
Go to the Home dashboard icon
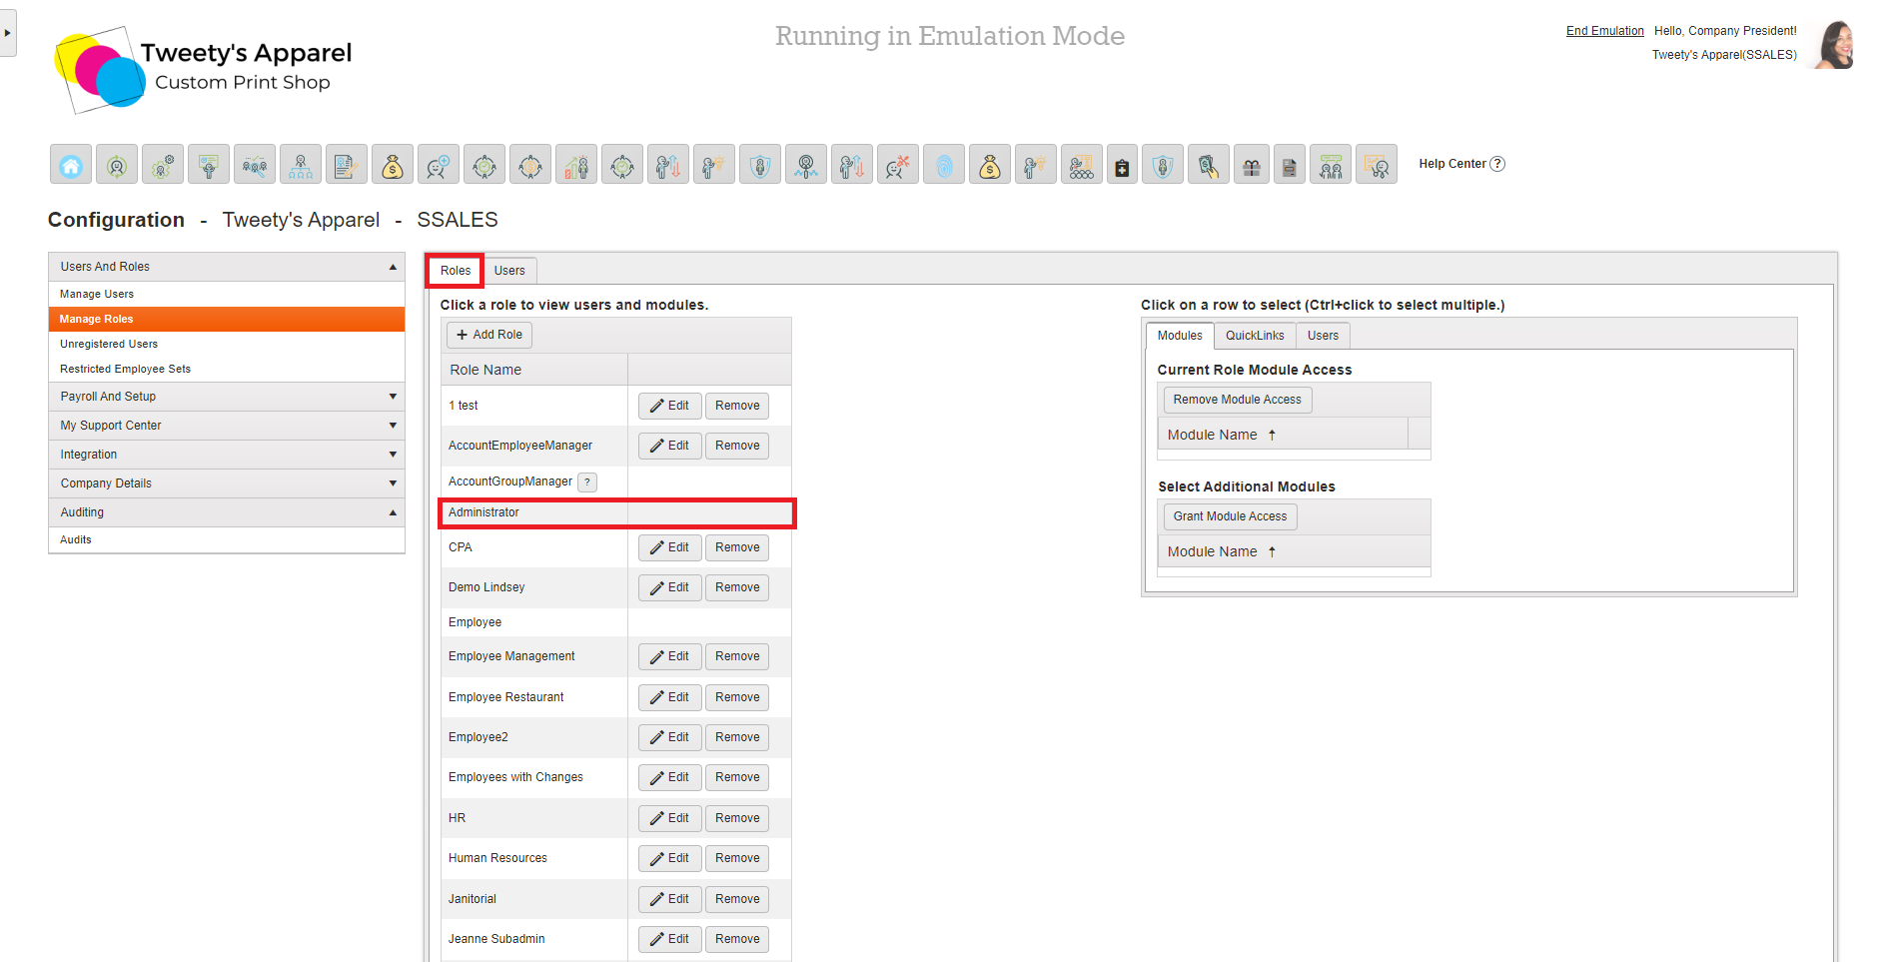pyautogui.click(x=71, y=164)
